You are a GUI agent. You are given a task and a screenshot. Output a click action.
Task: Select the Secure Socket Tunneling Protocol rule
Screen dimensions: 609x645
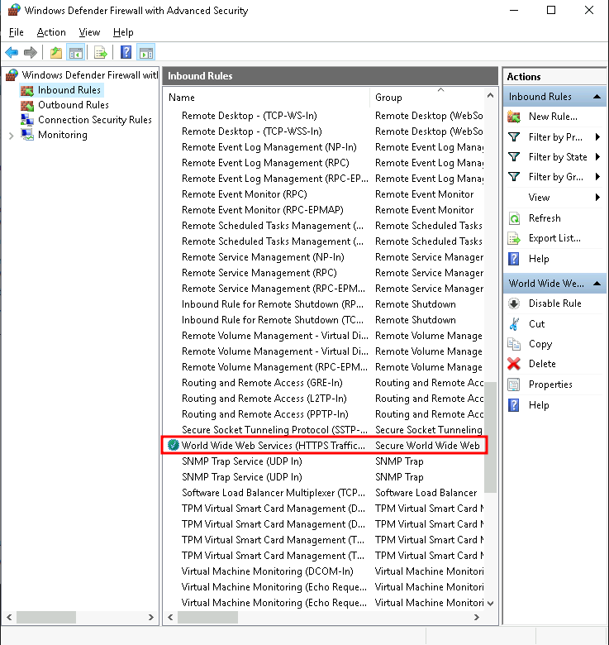coord(324,430)
